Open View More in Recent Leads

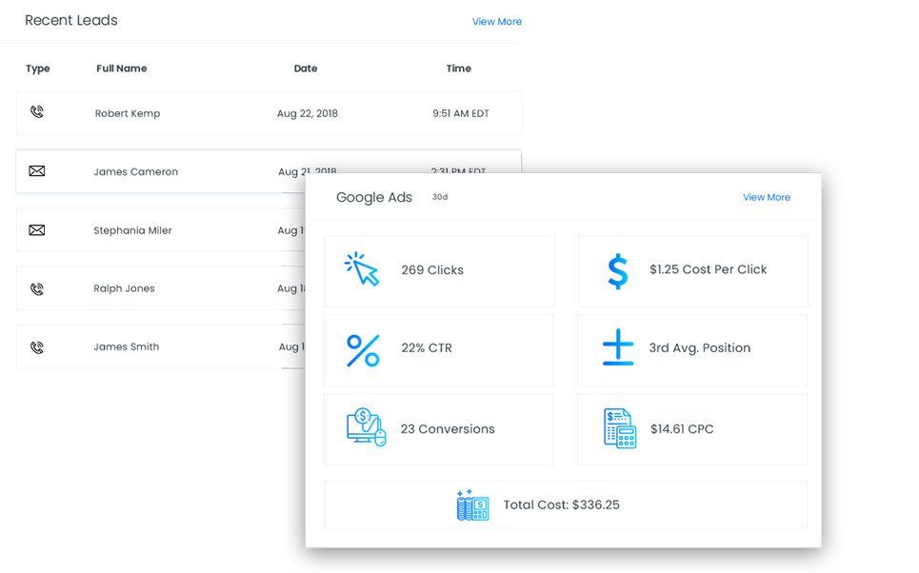click(497, 22)
